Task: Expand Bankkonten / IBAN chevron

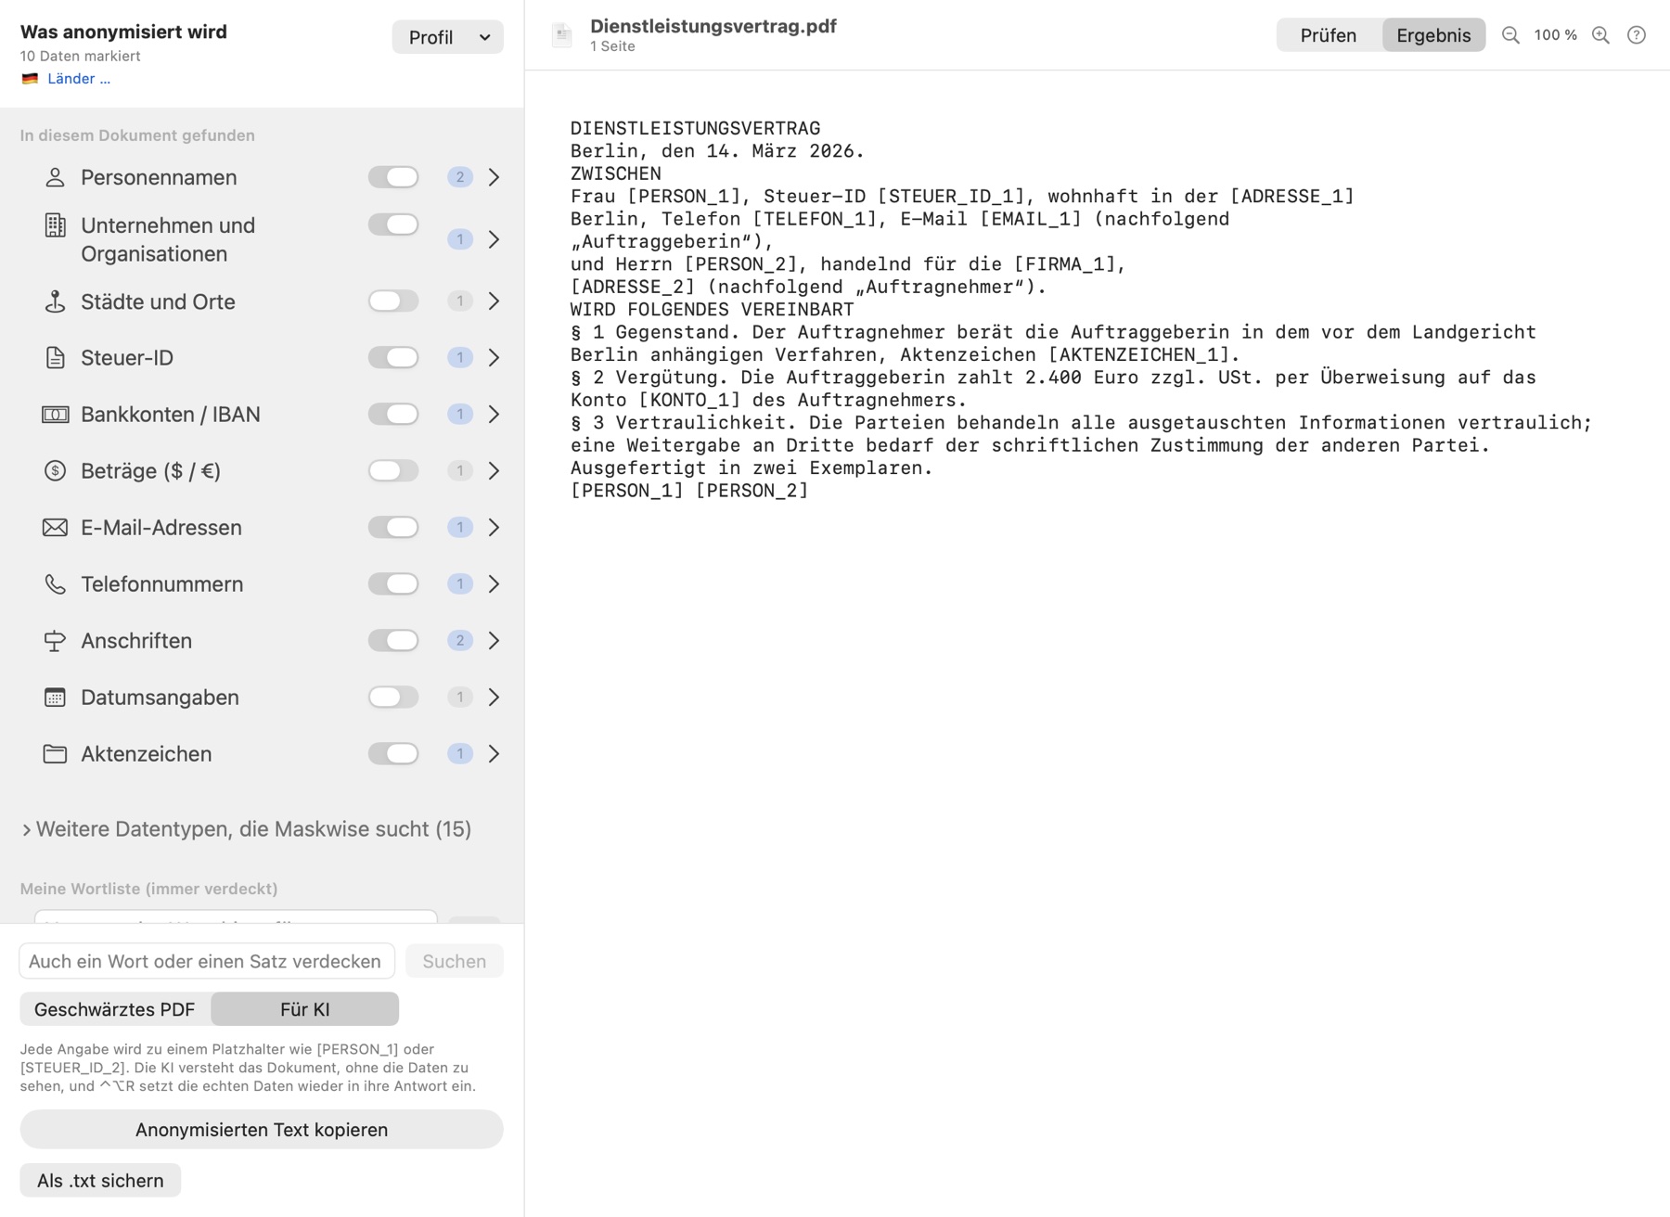Action: click(494, 415)
